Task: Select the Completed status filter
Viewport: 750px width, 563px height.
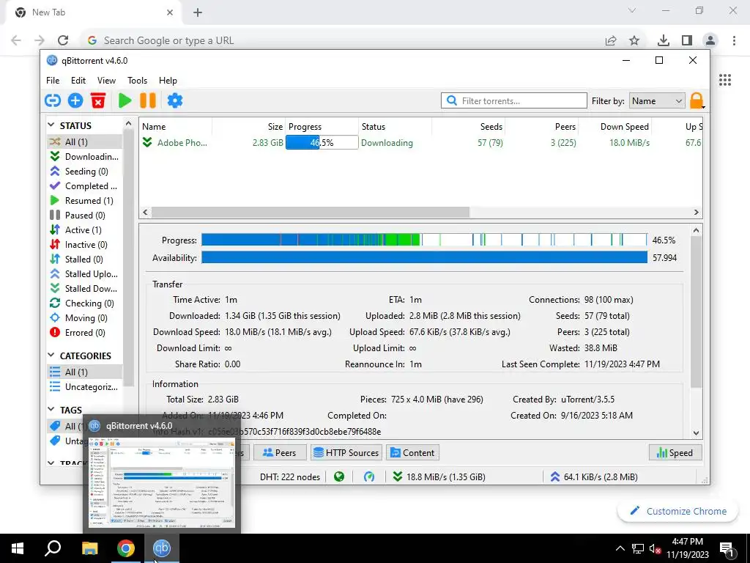Action: point(85,185)
